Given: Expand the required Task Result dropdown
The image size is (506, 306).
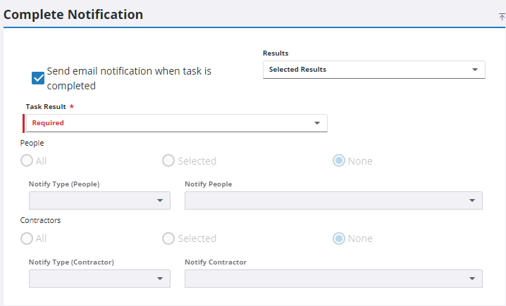Looking at the screenshot, I should (176, 123).
